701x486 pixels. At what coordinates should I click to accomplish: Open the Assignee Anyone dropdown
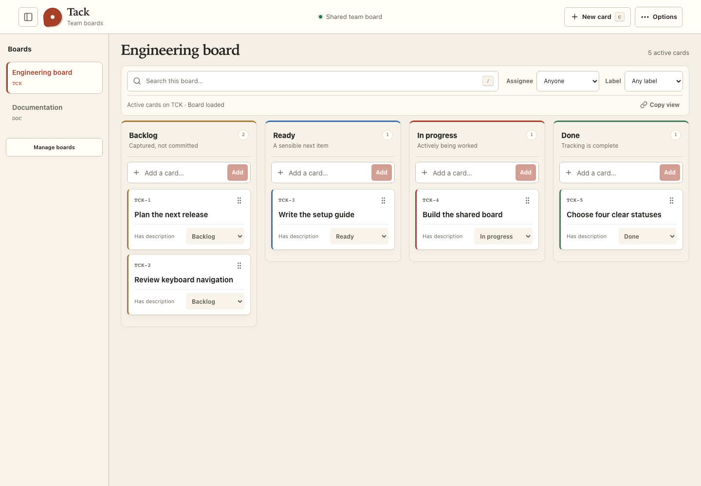click(x=568, y=81)
